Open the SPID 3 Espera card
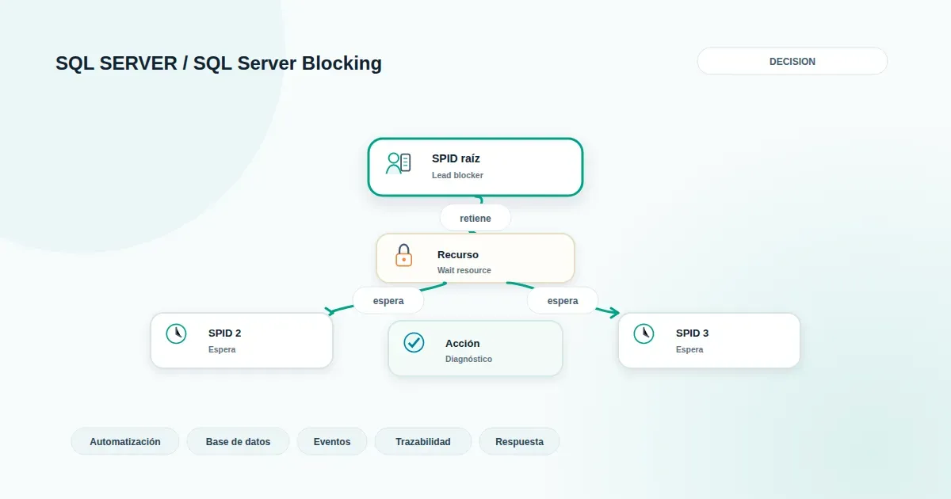 click(x=709, y=341)
